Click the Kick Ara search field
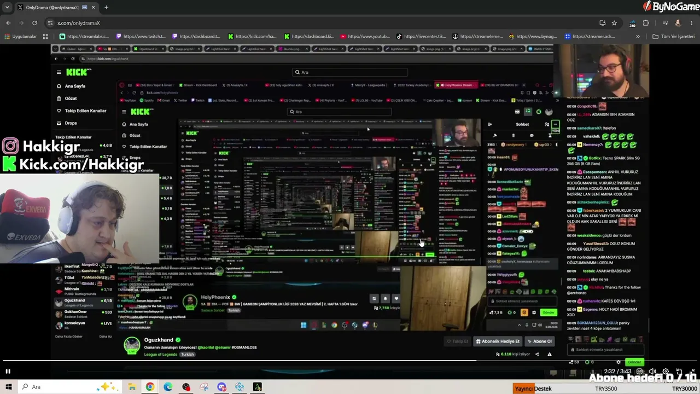 point(350,72)
